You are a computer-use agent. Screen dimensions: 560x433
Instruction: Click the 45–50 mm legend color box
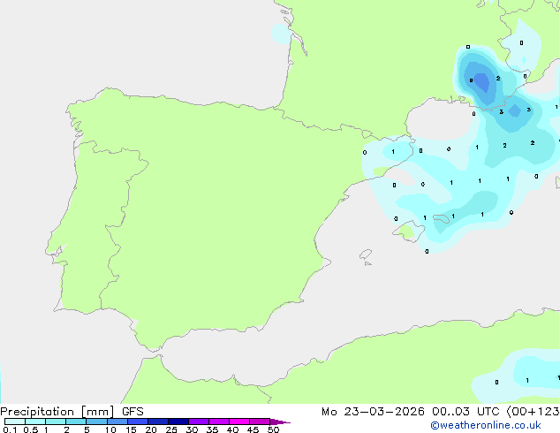point(260,422)
